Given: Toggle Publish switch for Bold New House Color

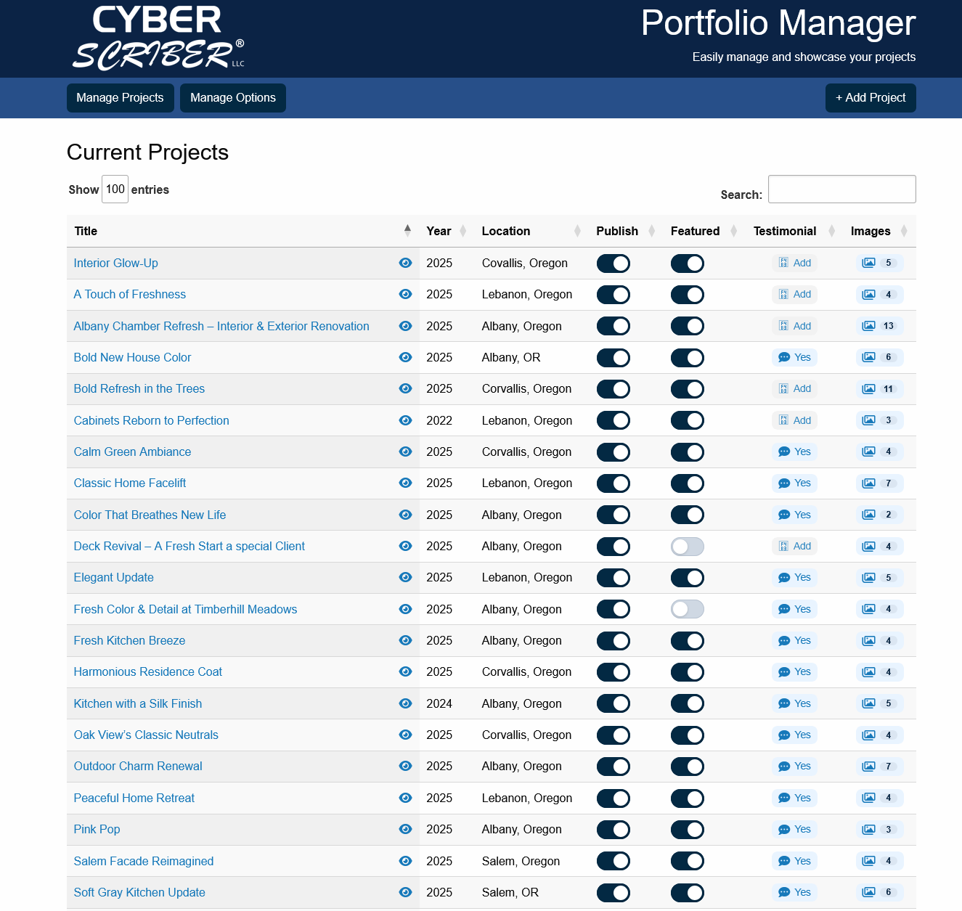Looking at the screenshot, I should pyautogui.click(x=614, y=358).
